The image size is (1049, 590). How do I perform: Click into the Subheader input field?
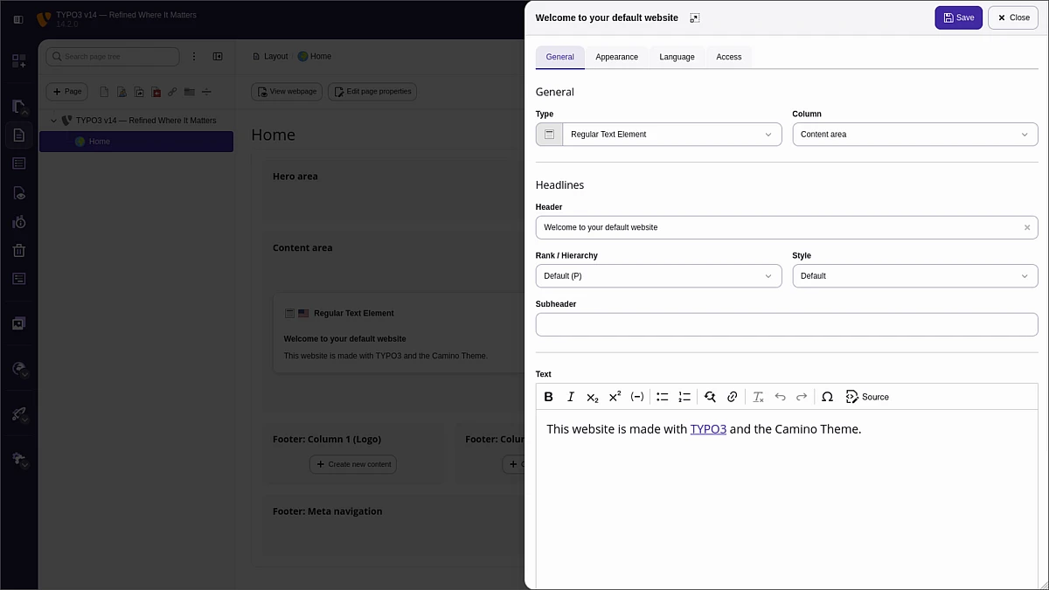(x=786, y=324)
